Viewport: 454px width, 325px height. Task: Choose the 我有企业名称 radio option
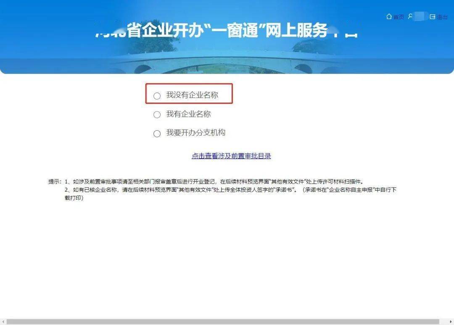pos(157,114)
